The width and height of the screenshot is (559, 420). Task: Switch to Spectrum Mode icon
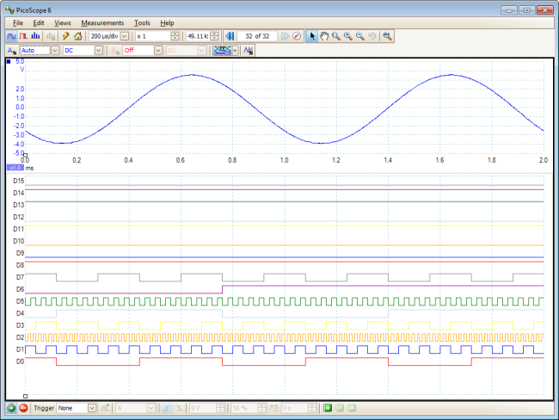point(35,36)
